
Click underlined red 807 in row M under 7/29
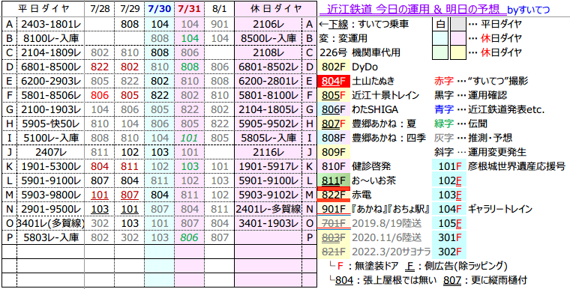tap(130, 195)
